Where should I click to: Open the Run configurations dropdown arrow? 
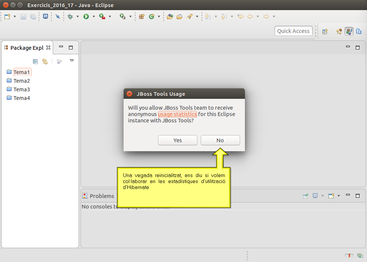coord(94,16)
